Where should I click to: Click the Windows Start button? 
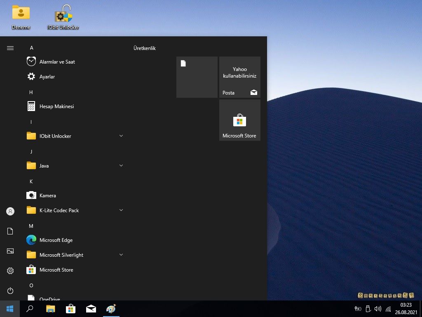click(x=10, y=309)
